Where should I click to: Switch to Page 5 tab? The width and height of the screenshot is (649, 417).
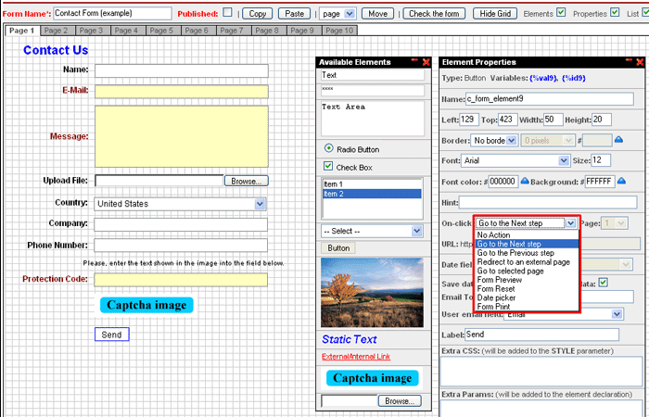click(x=161, y=31)
